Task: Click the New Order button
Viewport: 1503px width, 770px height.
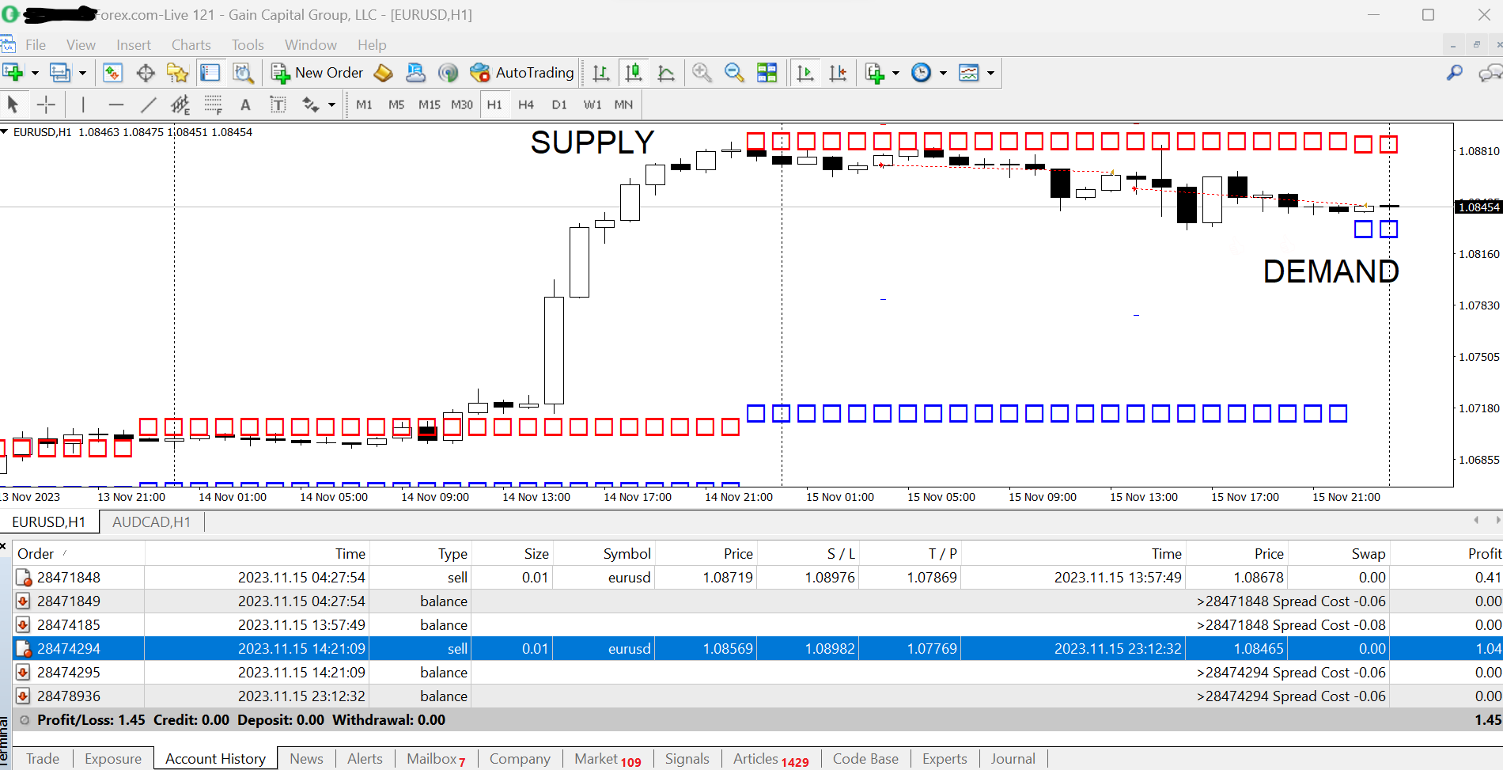Action: [x=317, y=73]
